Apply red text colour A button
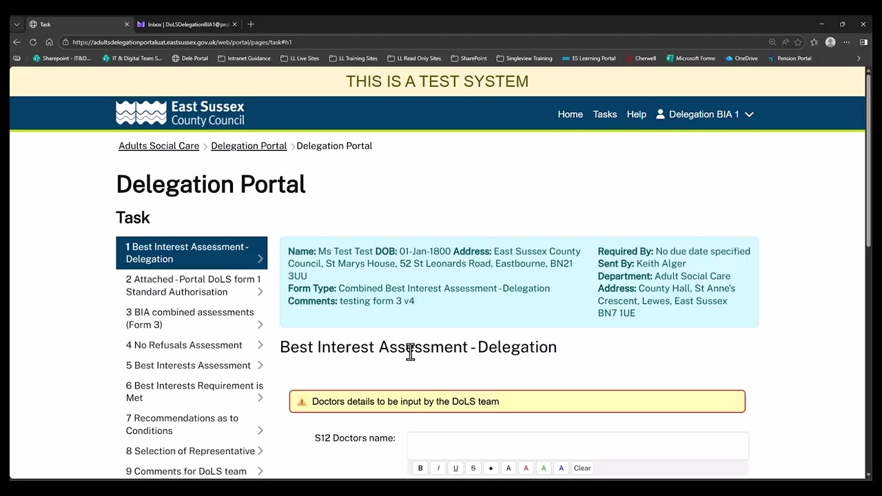 (526, 468)
